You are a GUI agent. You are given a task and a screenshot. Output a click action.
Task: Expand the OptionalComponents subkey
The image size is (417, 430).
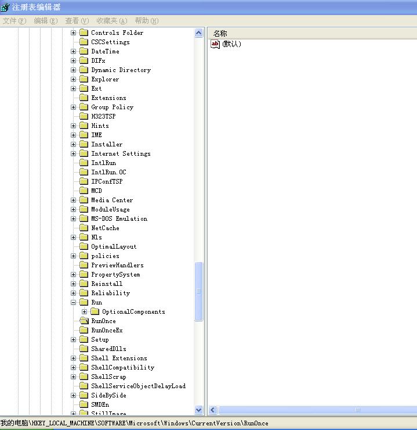[x=84, y=311]
